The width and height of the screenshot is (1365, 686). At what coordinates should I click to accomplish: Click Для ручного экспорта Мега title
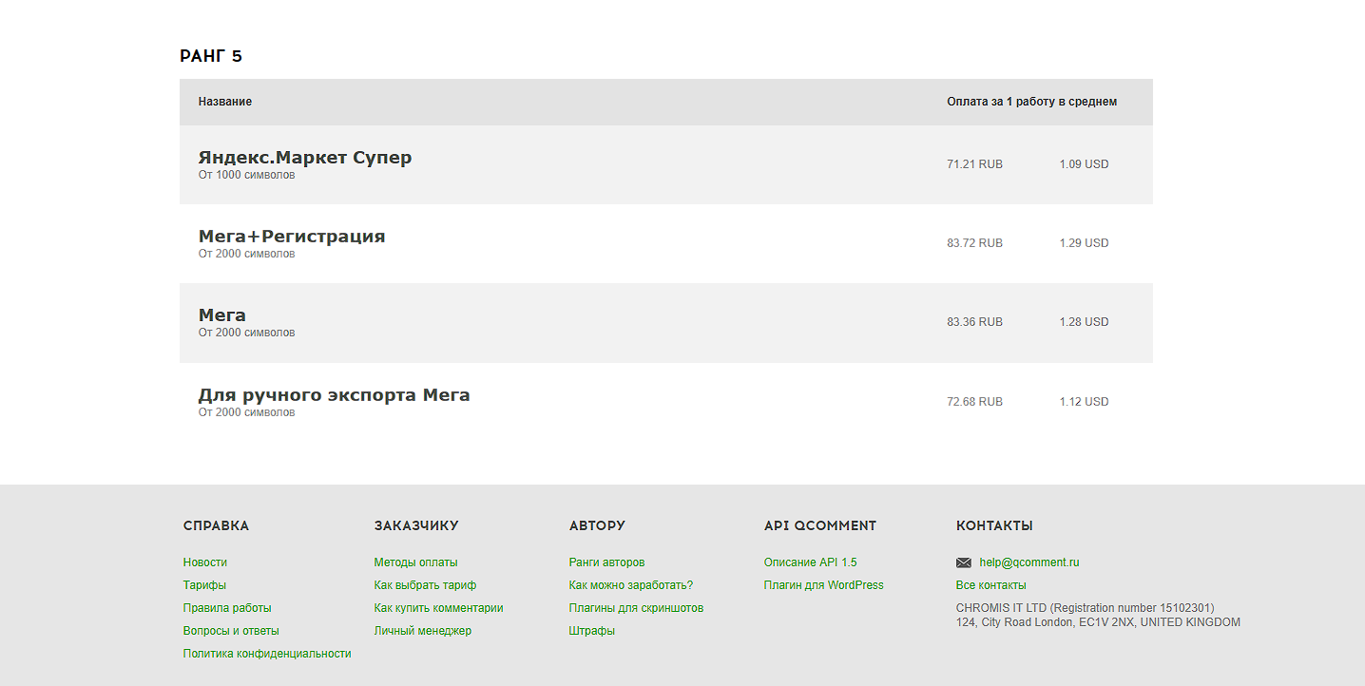334,395
